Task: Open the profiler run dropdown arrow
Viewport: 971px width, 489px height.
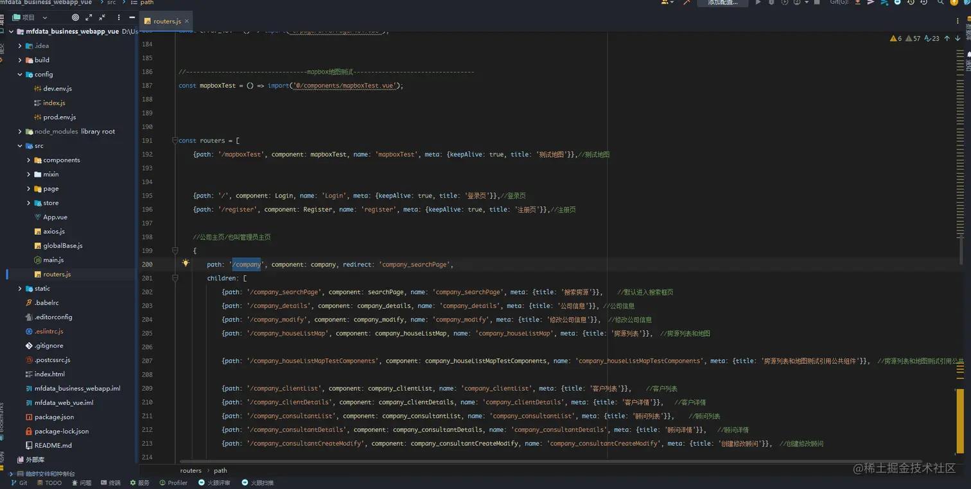Action: [x=807, y=3]
